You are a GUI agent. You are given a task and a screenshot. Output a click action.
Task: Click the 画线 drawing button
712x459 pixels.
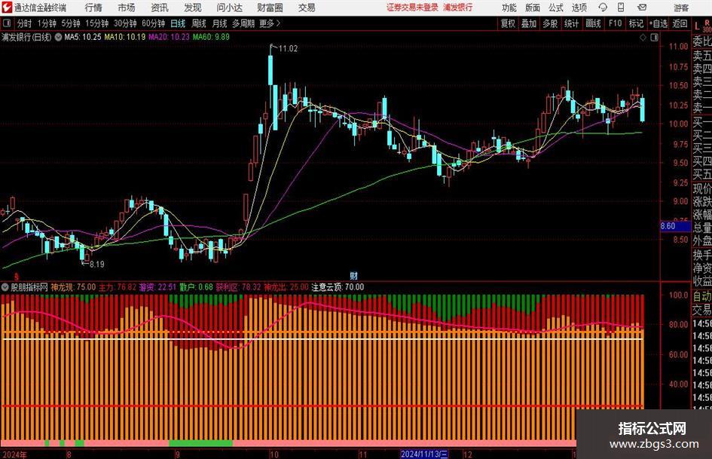point(593,23)
